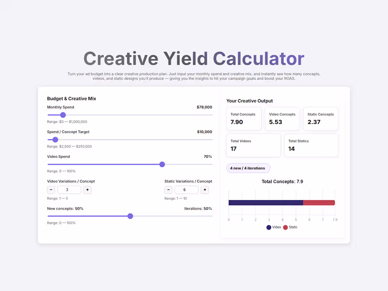388x291 pixels.
Task: Select the Total Concepts card
Action: pyautogui.click(x=244, y=119)
